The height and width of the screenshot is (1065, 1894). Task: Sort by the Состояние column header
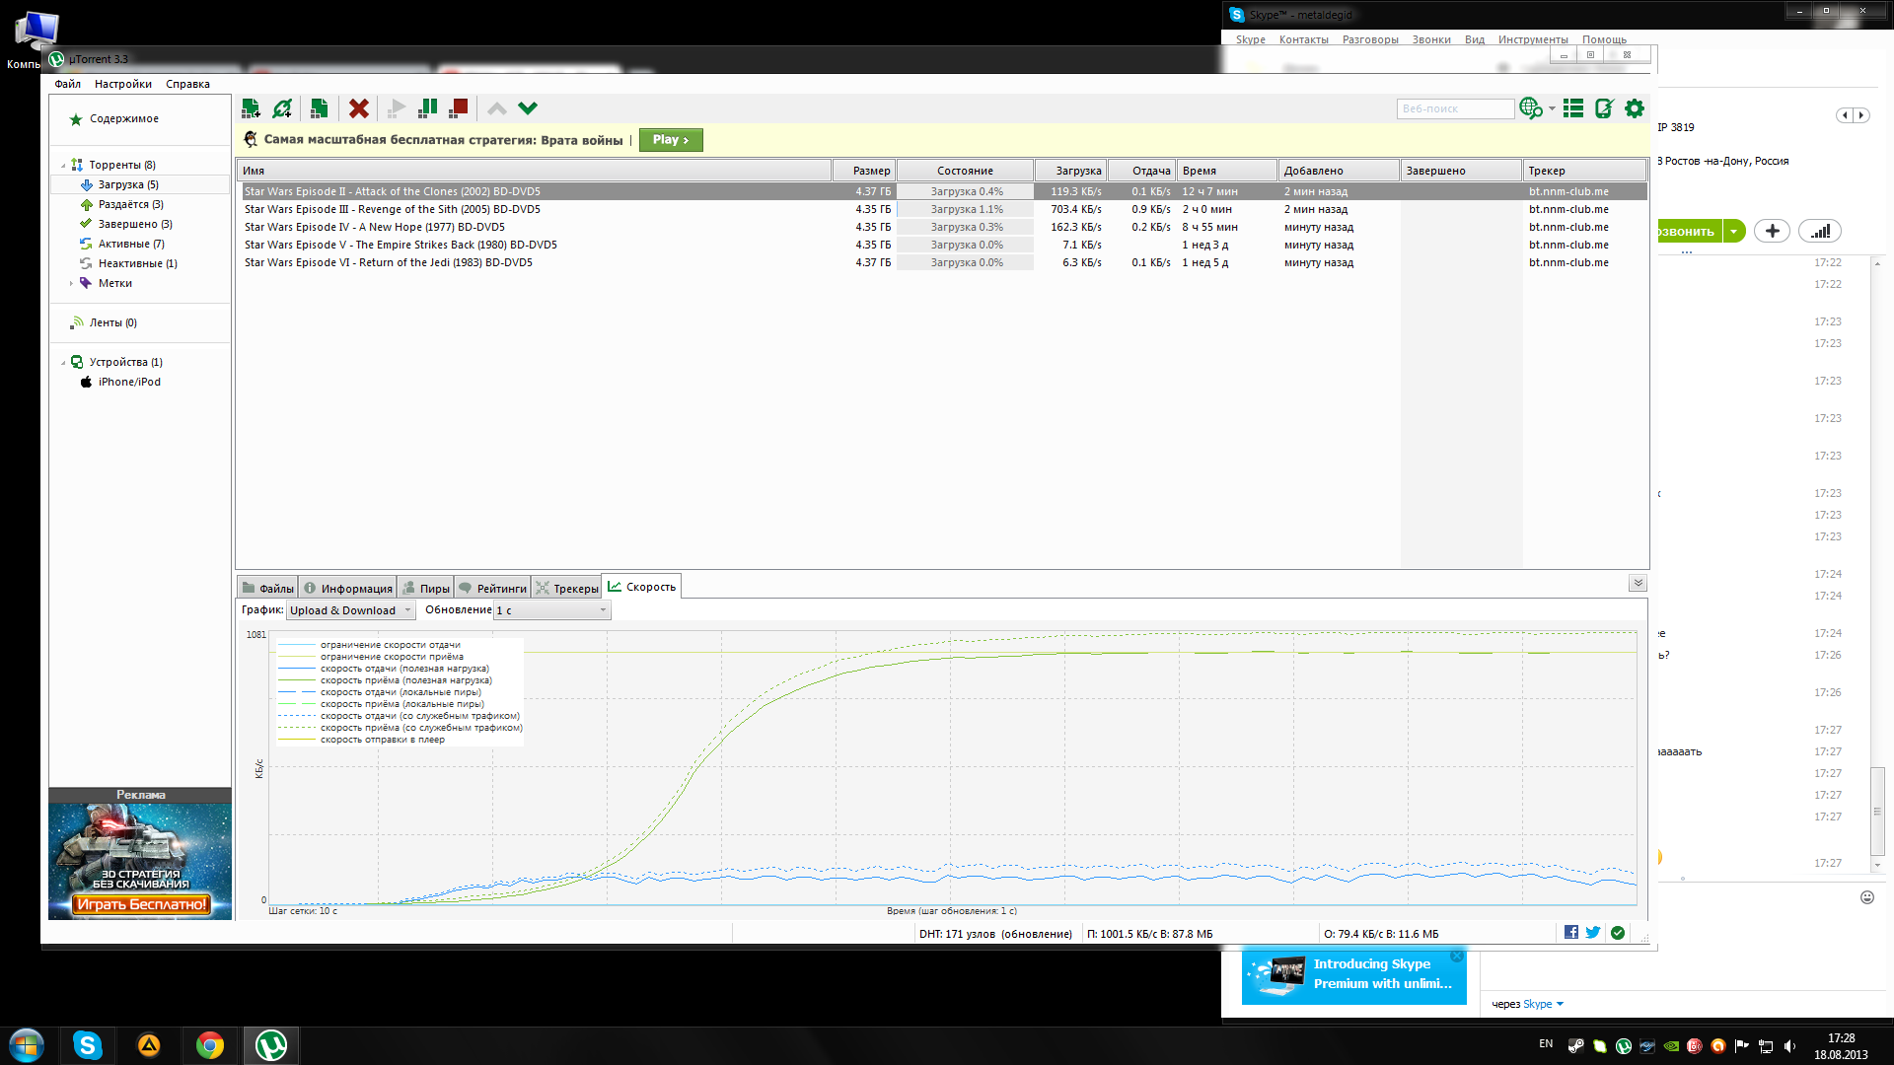click(x=965, y=171)
